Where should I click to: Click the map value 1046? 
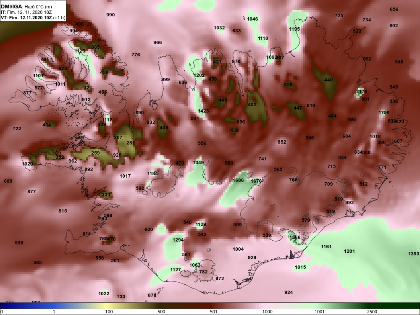[x=252, y=19]
